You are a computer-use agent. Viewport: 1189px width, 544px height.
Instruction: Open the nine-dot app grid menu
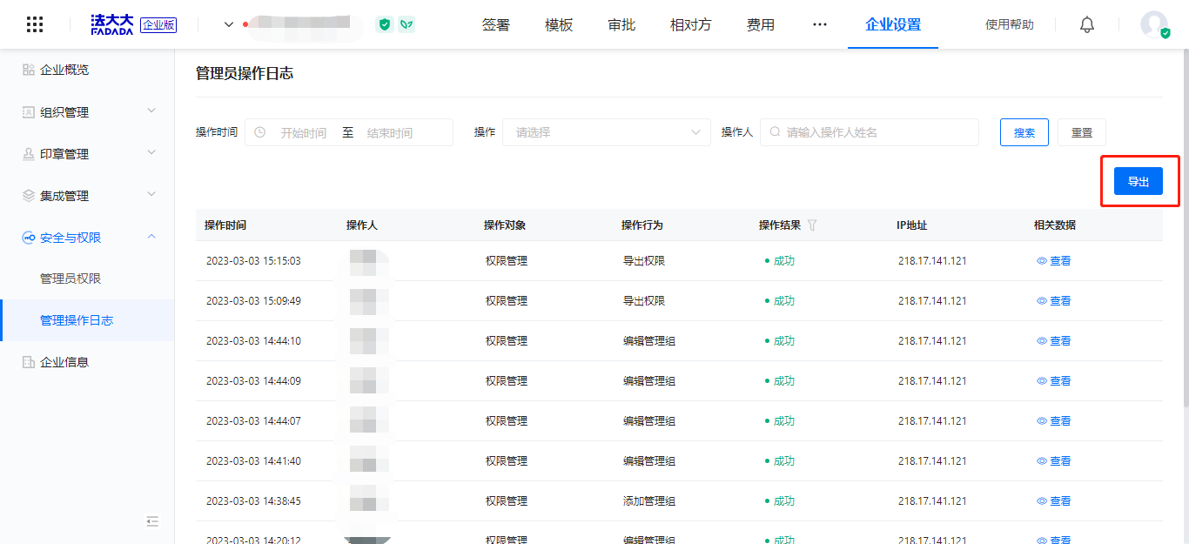pos(35,24)
